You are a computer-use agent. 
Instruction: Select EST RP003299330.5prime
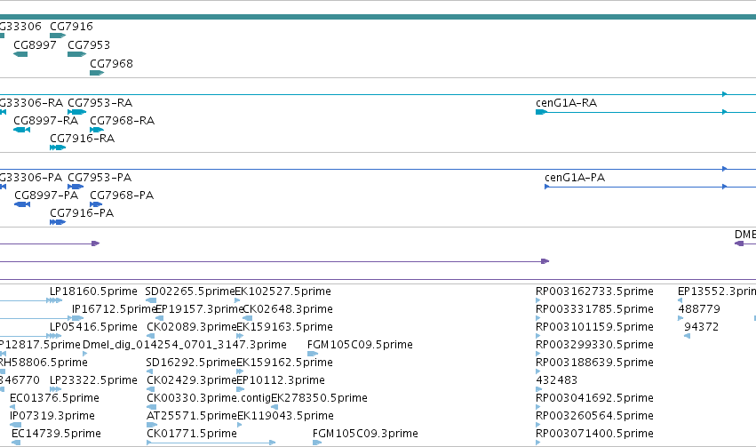(x=594, y=345)
